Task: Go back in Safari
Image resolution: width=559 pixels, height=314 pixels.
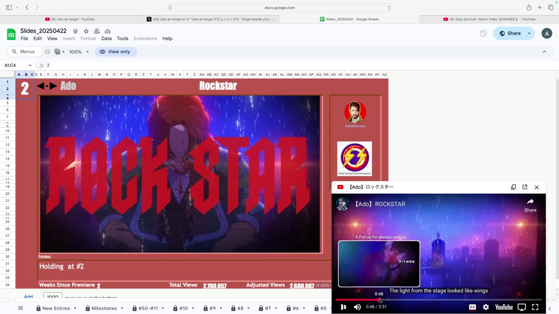Action: click(27, 7)
